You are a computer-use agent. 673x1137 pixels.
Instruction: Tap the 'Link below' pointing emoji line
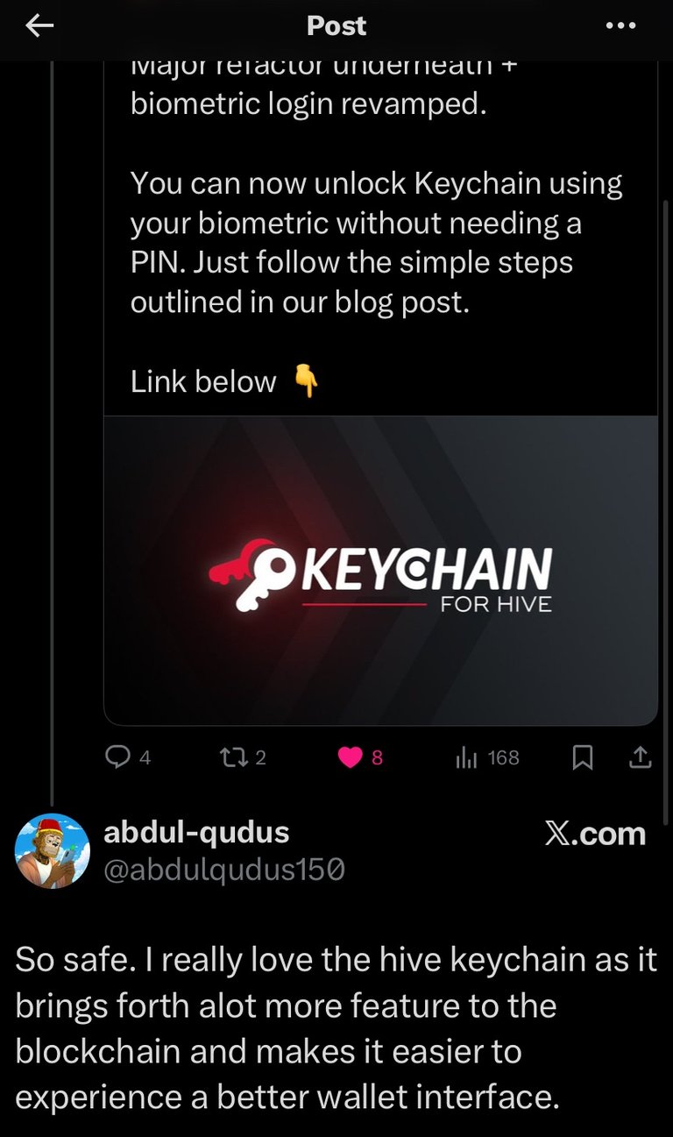[x=225, y=381]
